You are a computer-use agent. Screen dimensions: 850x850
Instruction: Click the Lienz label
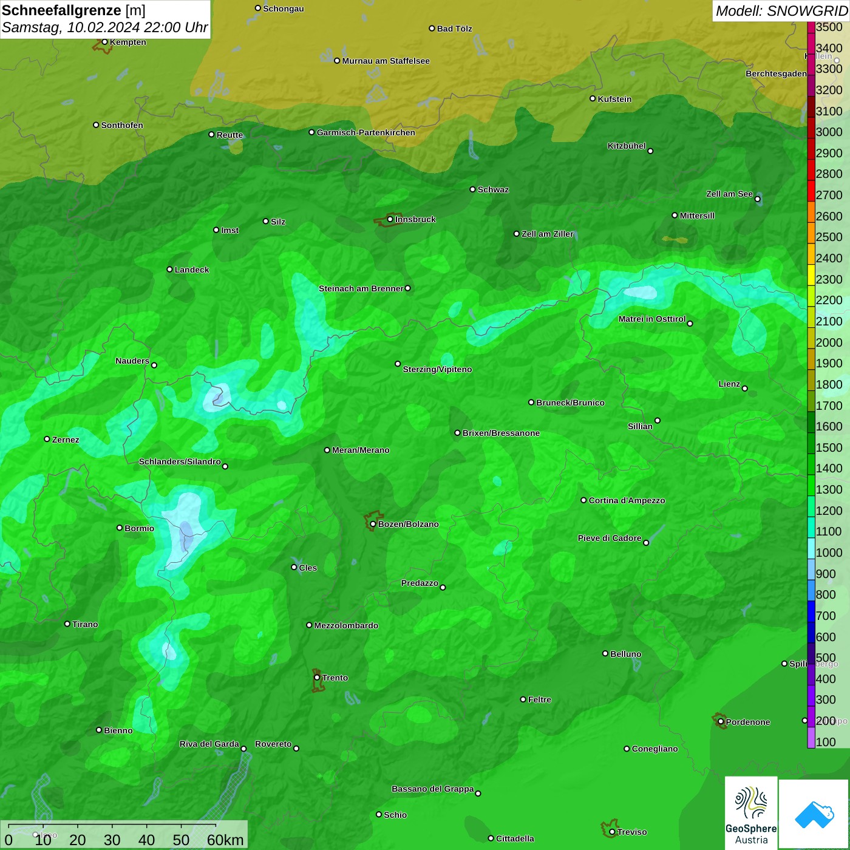[729, 384]
